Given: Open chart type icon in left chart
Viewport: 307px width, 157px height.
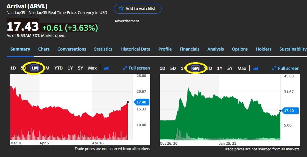Looking at the screenshot, I should [x=106, y=68].
